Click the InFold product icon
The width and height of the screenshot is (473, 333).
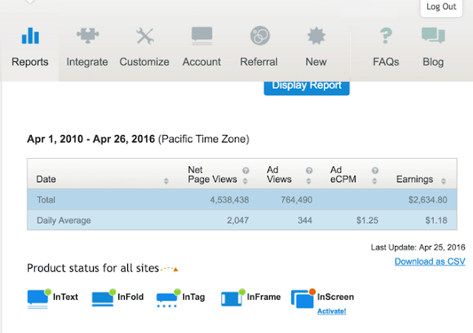click(103, 298)
